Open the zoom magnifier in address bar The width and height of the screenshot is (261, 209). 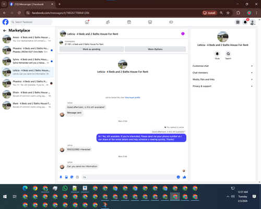[x=221, y=13]
